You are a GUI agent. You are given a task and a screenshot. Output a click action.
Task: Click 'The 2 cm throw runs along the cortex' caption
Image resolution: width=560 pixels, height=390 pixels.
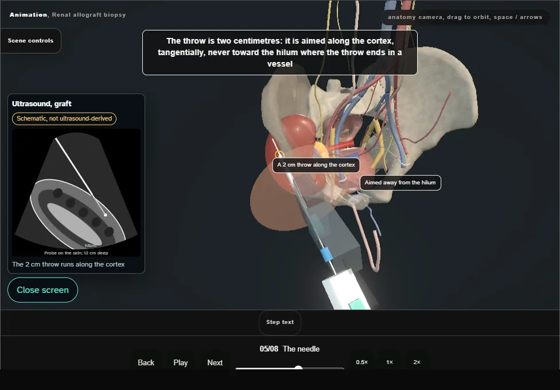pos(68,264)
